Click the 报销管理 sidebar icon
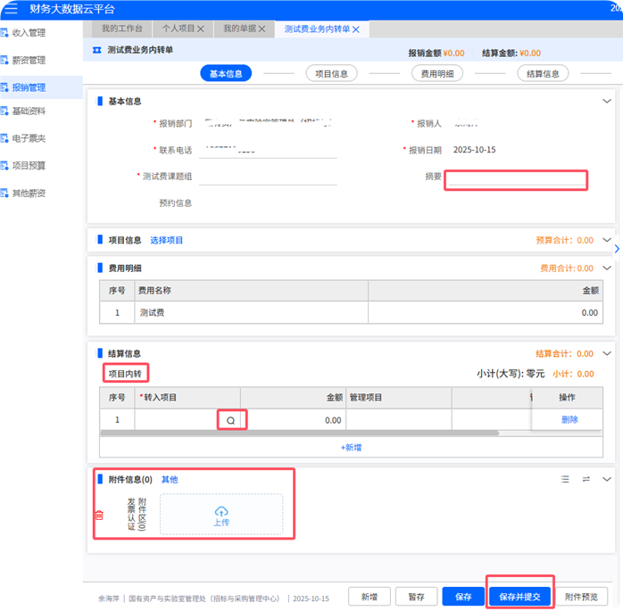This screenshot has height=611, width=623. coord(4,87)
